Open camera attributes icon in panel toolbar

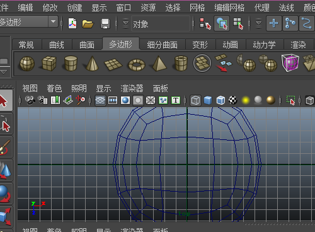coord(43,100)
